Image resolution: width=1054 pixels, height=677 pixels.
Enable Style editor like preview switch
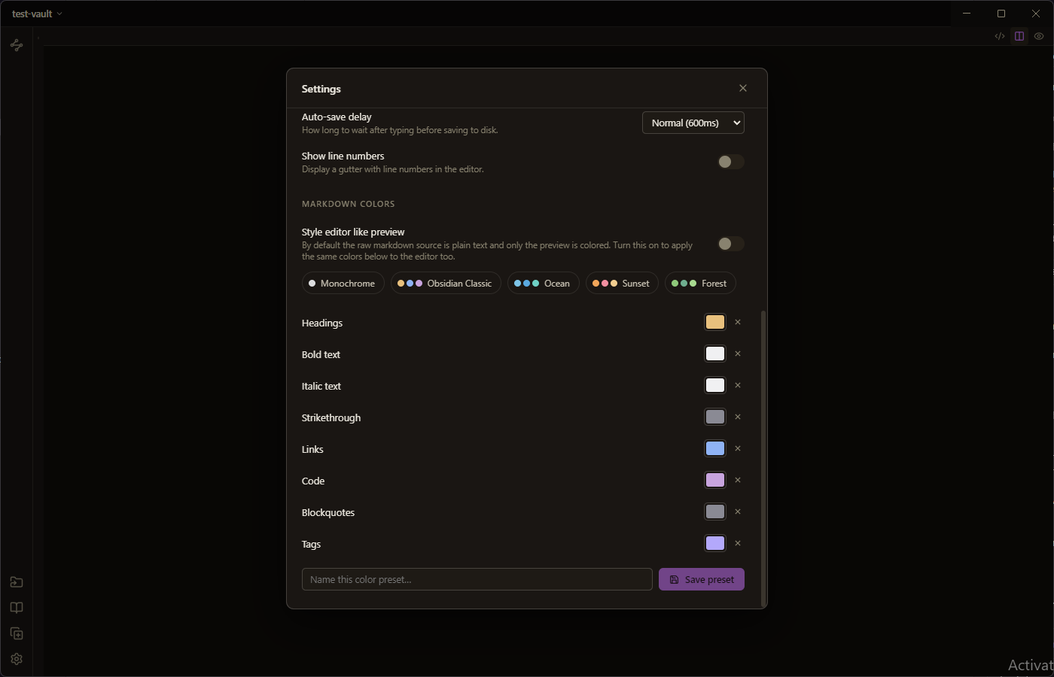730,244
